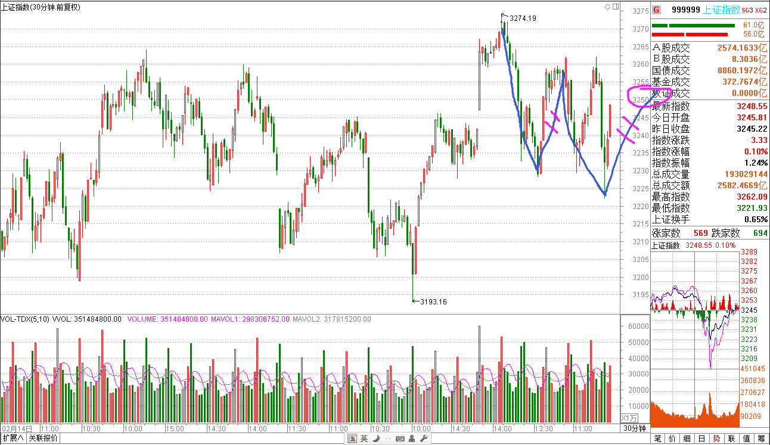Click the X1万 volume unit label
This screenshot has height=445, width=770.
[x=629, y=418]
